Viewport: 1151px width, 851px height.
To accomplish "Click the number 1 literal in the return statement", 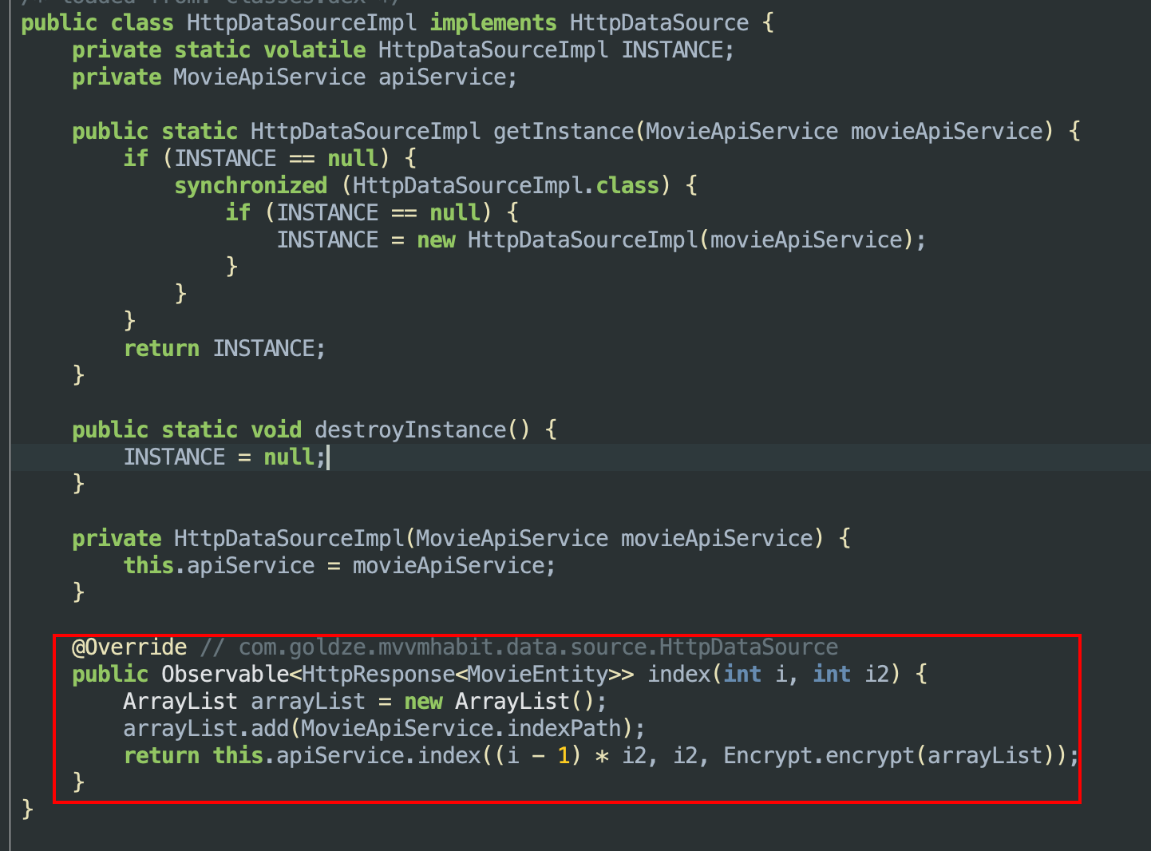I will (564, 755).
